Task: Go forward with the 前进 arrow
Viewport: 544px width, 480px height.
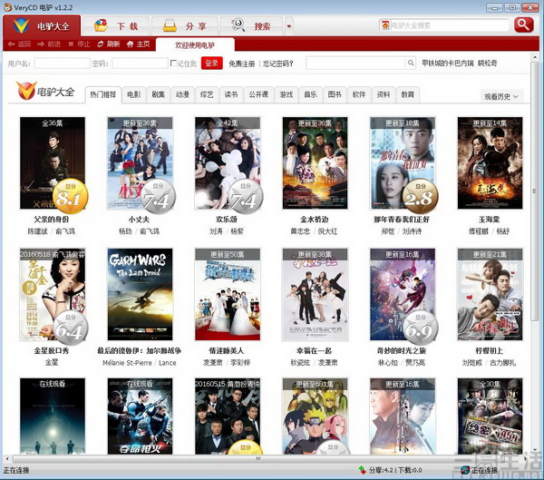Action: pos(49,44)
